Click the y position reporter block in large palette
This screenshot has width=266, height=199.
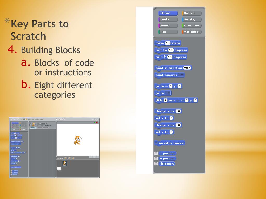click(x=168, y=159)
